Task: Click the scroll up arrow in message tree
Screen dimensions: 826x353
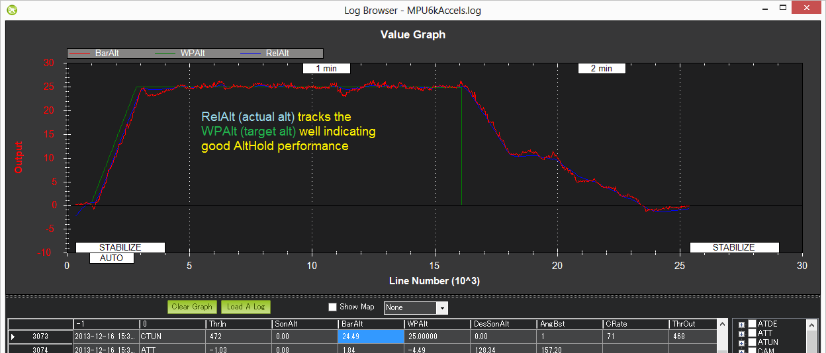Action: click(x=811, y=324)
